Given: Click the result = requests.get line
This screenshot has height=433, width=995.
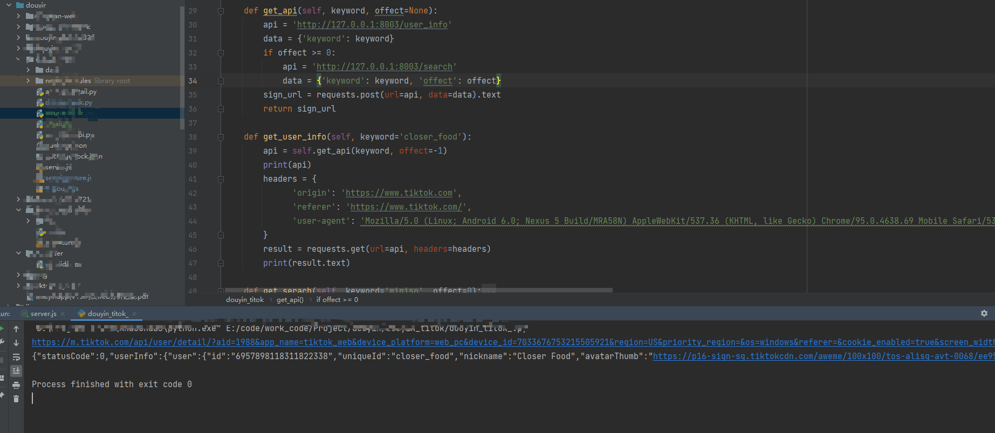Looking at the screenshot, I should pos(377,249).
